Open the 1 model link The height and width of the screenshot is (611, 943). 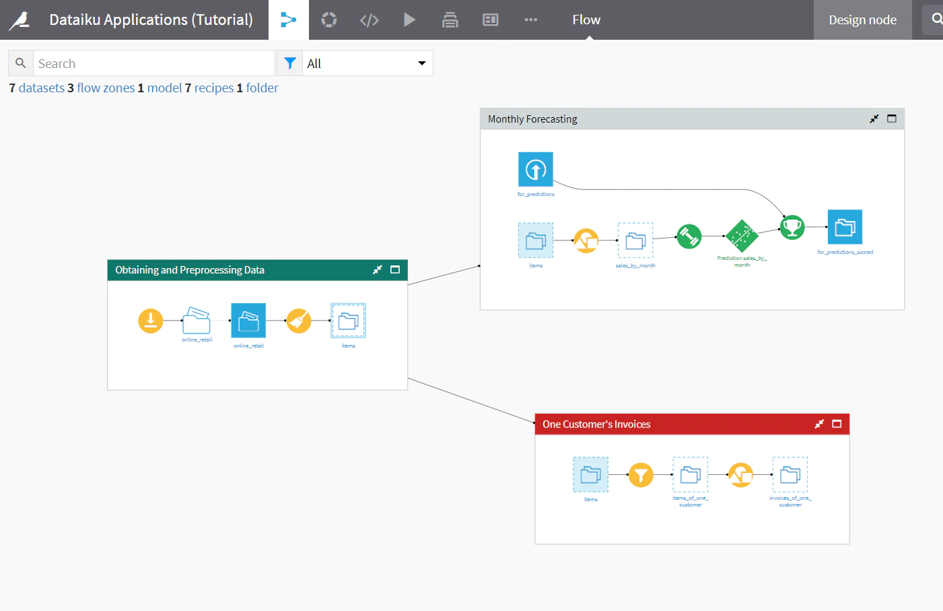(x=160, y=88)
